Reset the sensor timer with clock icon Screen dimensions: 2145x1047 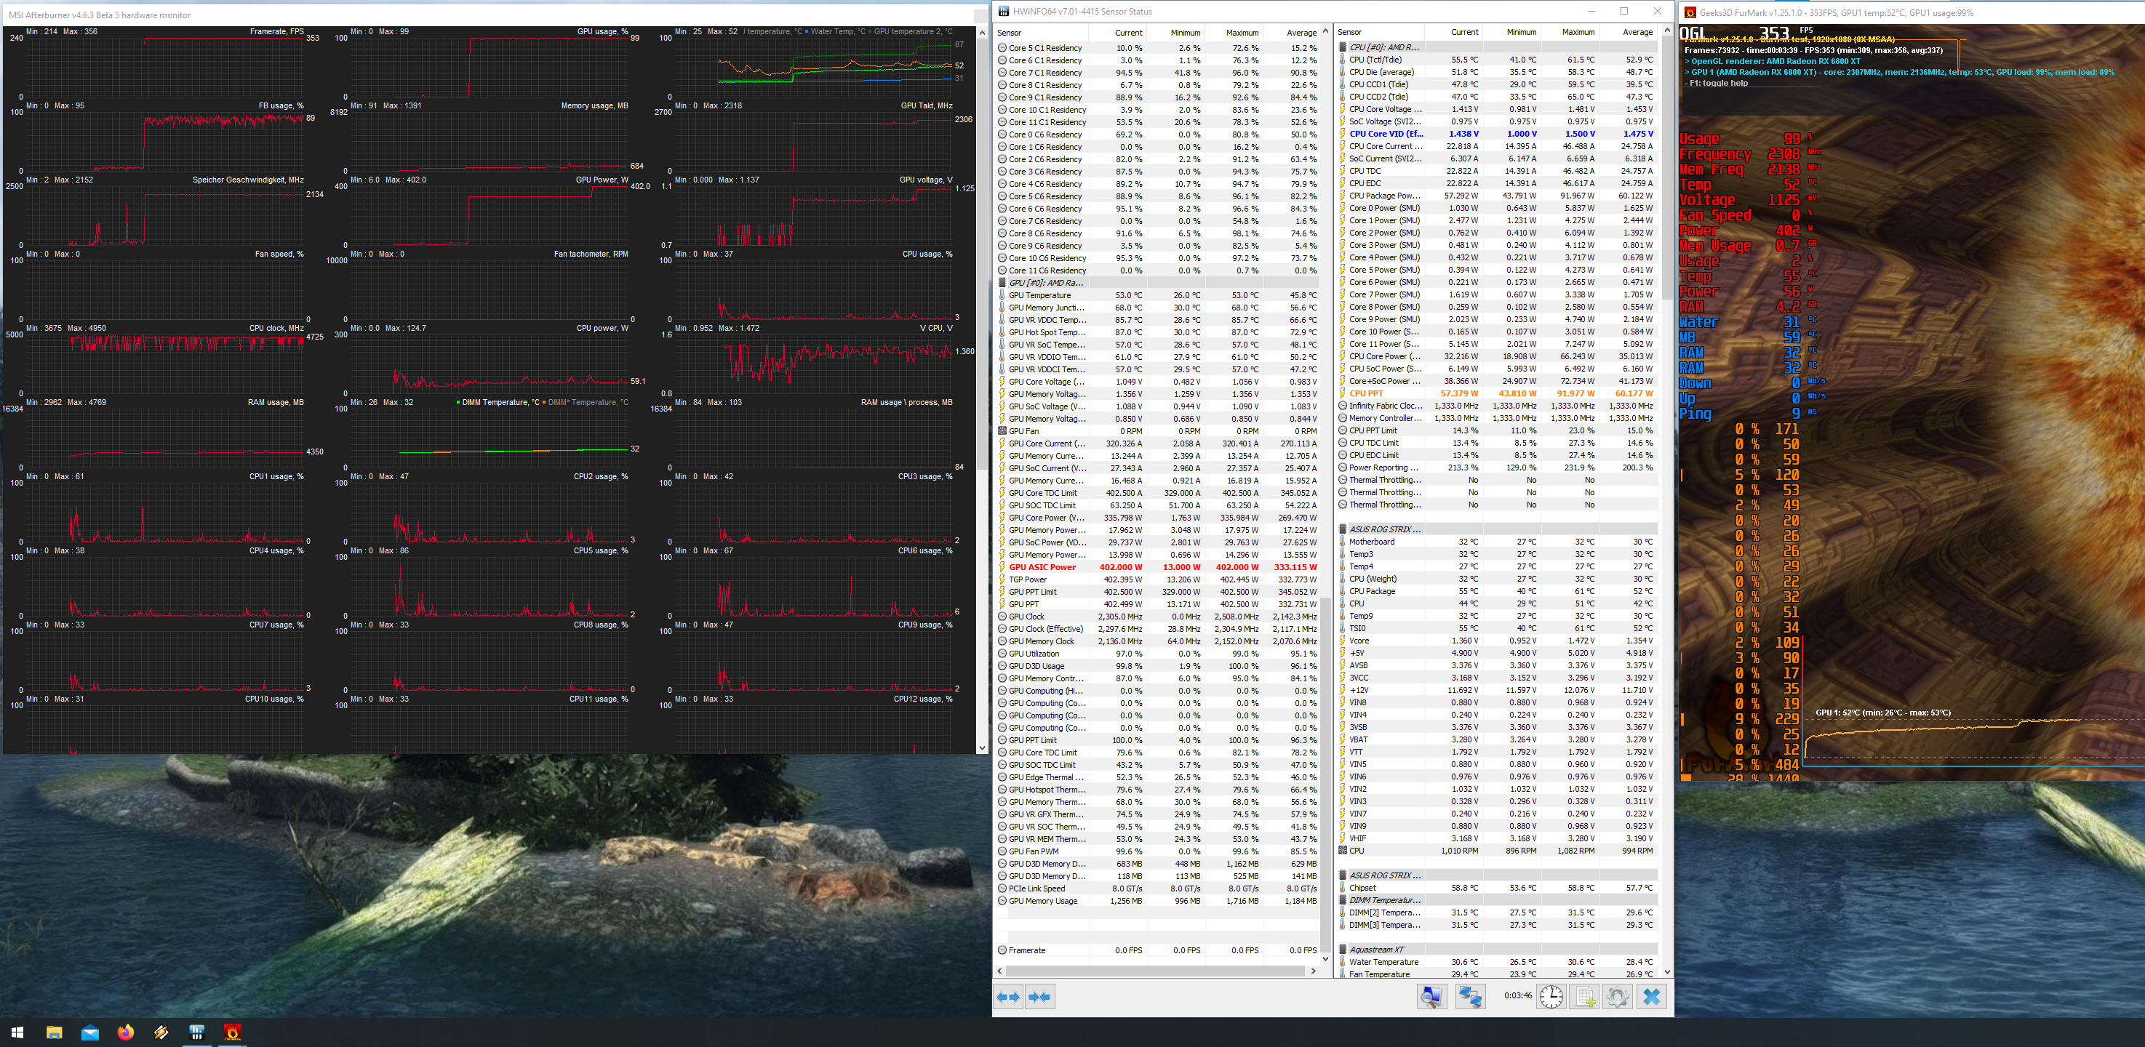(x=1551, y=996)
